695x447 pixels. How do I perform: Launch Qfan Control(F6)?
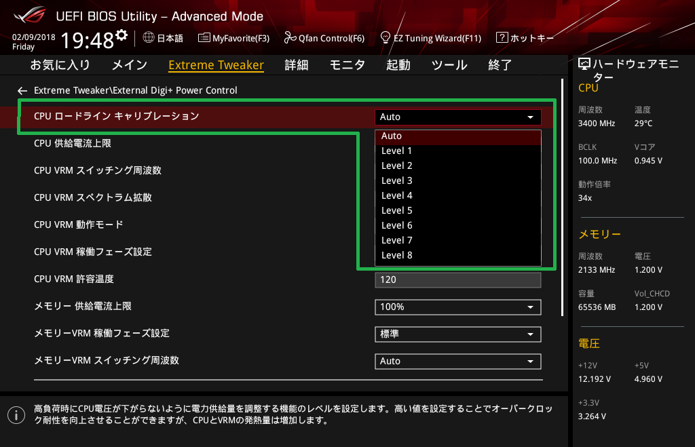331,39
